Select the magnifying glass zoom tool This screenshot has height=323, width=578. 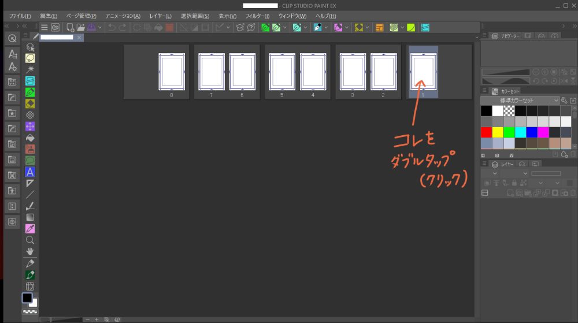(30, 240)
